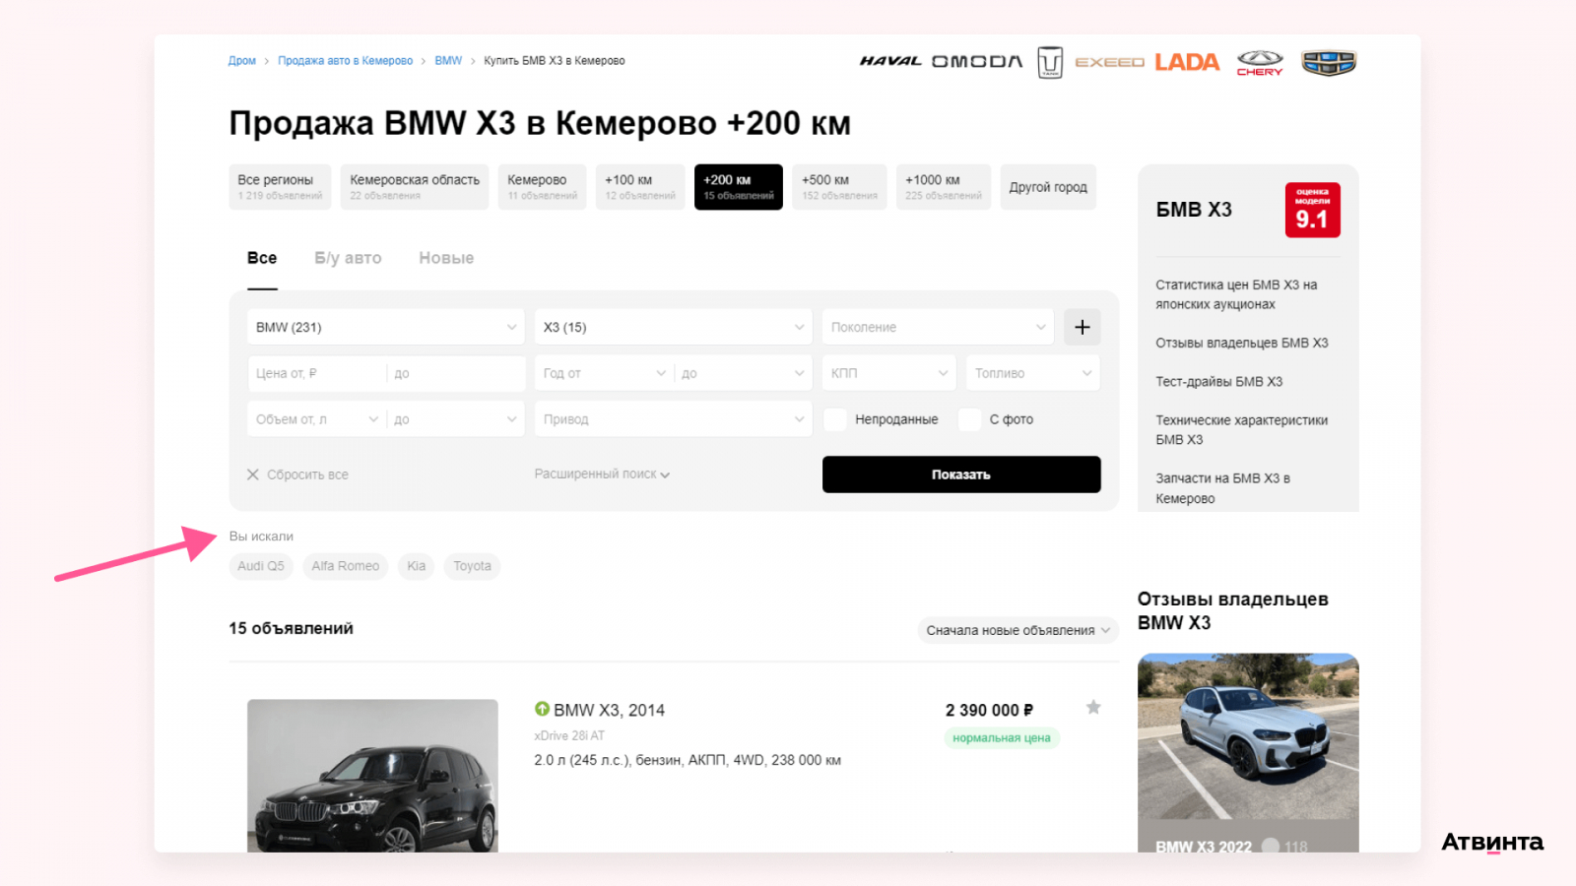
Task: Select the Alfa Romeo recent search chip
Action: point(346,566)
